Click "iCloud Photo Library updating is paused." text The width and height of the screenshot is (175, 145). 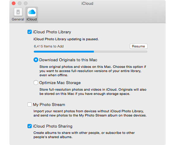66,39
